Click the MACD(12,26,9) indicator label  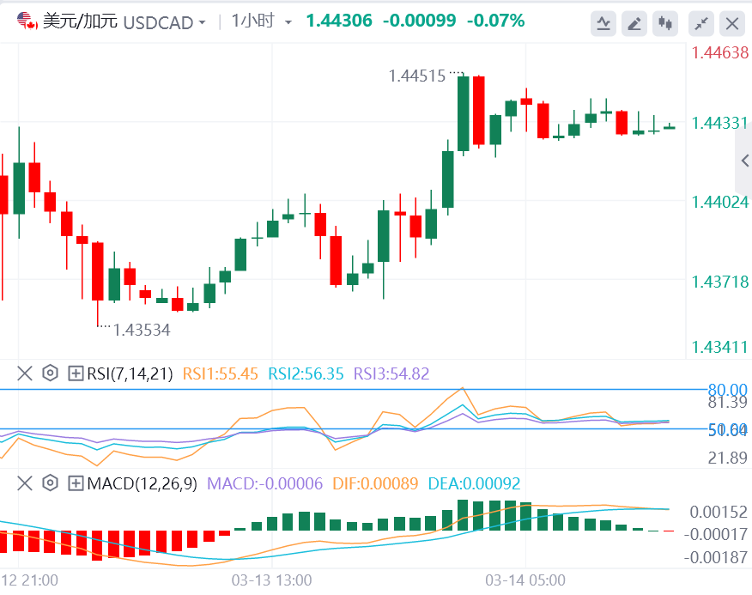point(142,483)
